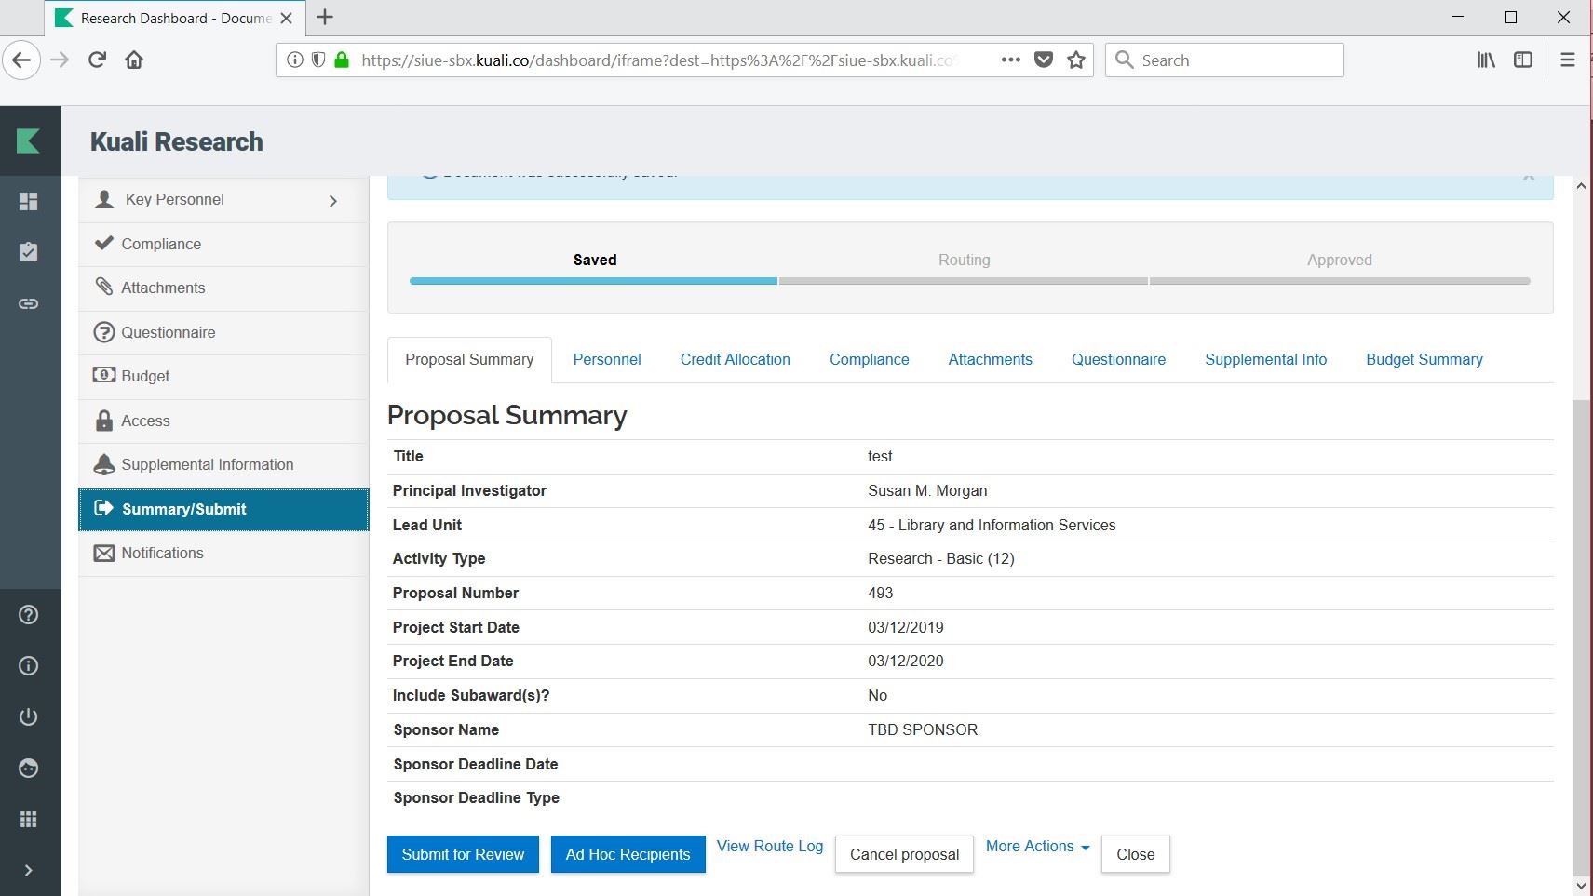This screenshot has width=1593, height=896.
Task: Expand the left rail with bottom chevron
Action: point(29,870)
